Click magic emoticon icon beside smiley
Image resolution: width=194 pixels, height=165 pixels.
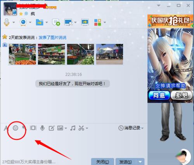coord(24,128)
